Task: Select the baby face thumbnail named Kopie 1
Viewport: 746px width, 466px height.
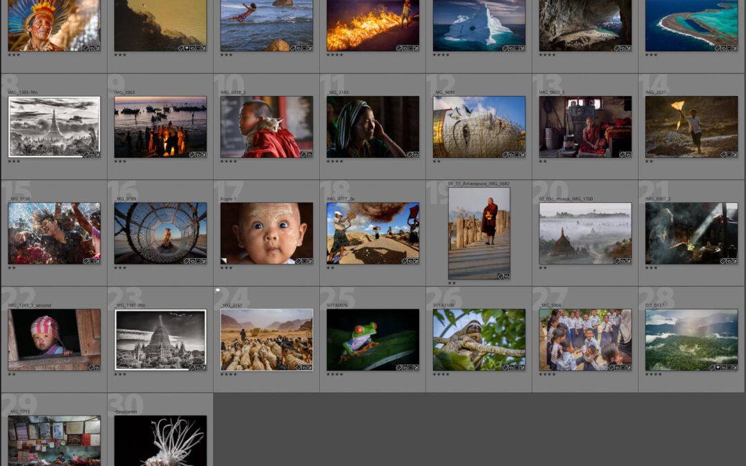Action: (x=267, y=233)
